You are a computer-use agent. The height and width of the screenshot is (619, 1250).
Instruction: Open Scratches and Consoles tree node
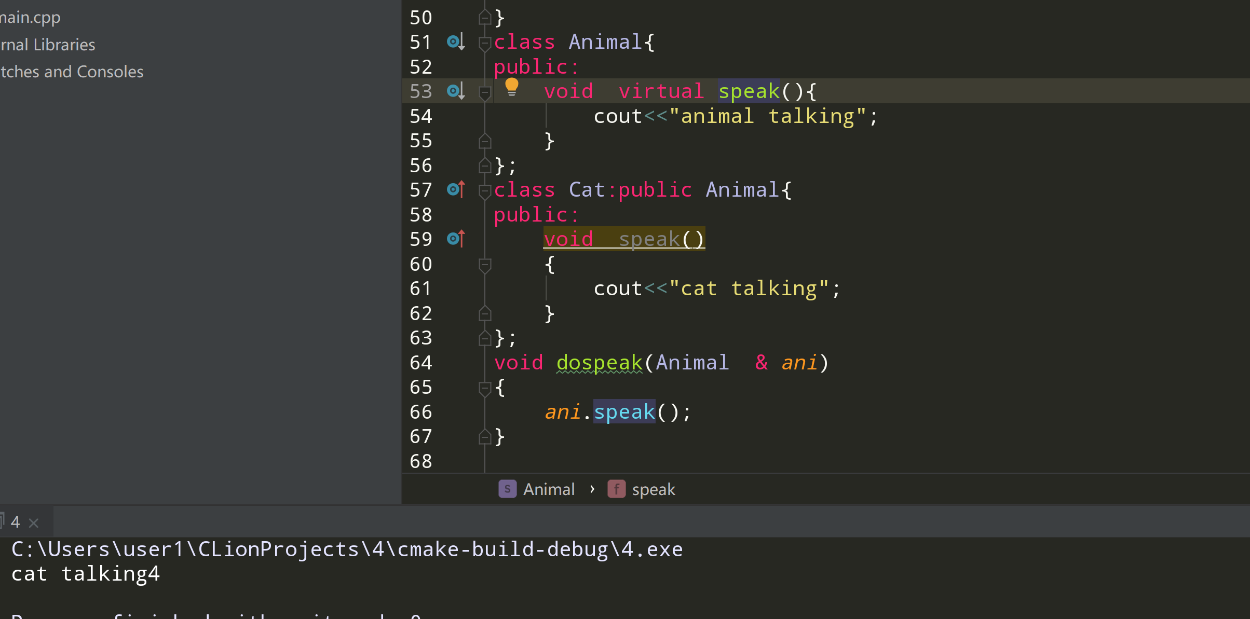click(72, 72)
